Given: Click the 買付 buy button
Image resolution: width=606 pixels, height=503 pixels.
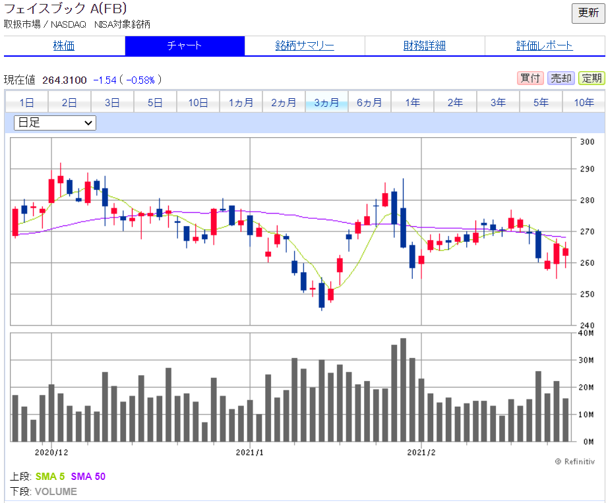Looking at the screenshot, I should point(530,78).
